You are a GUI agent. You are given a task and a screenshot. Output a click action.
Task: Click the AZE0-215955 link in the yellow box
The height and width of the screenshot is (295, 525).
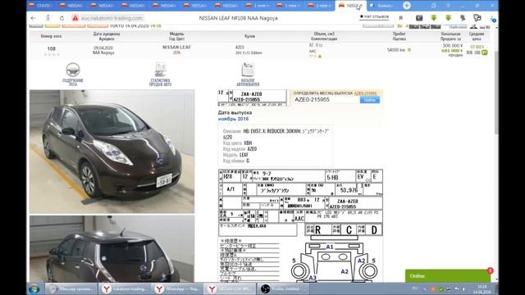point(365,93)
